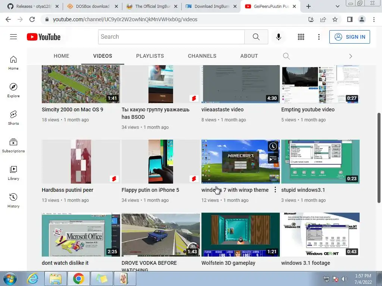Open Wolfstein 3D gameplay title
This screenshot has width=382, height=286.
click(228, 263)
